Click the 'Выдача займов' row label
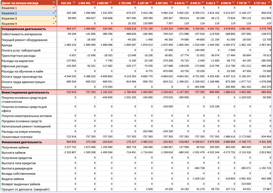 tap(13, 179)
